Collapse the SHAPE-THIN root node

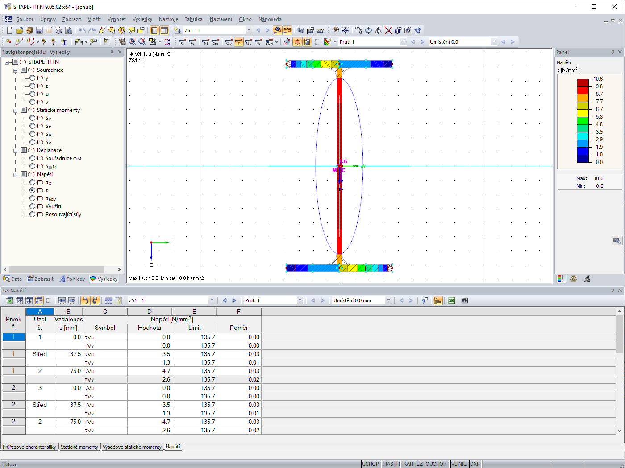coord(7,62)
